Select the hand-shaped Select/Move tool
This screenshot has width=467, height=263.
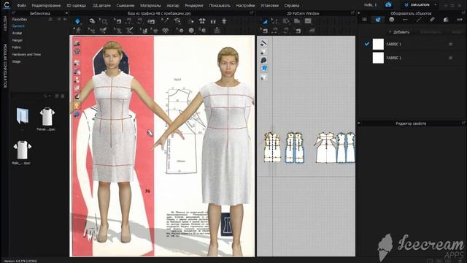92,21
